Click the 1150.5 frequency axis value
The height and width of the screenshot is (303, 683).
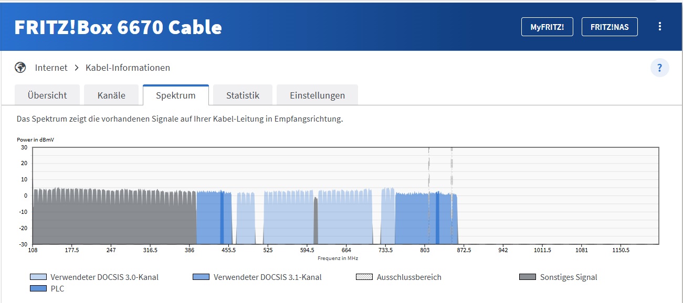coord(621,250)
